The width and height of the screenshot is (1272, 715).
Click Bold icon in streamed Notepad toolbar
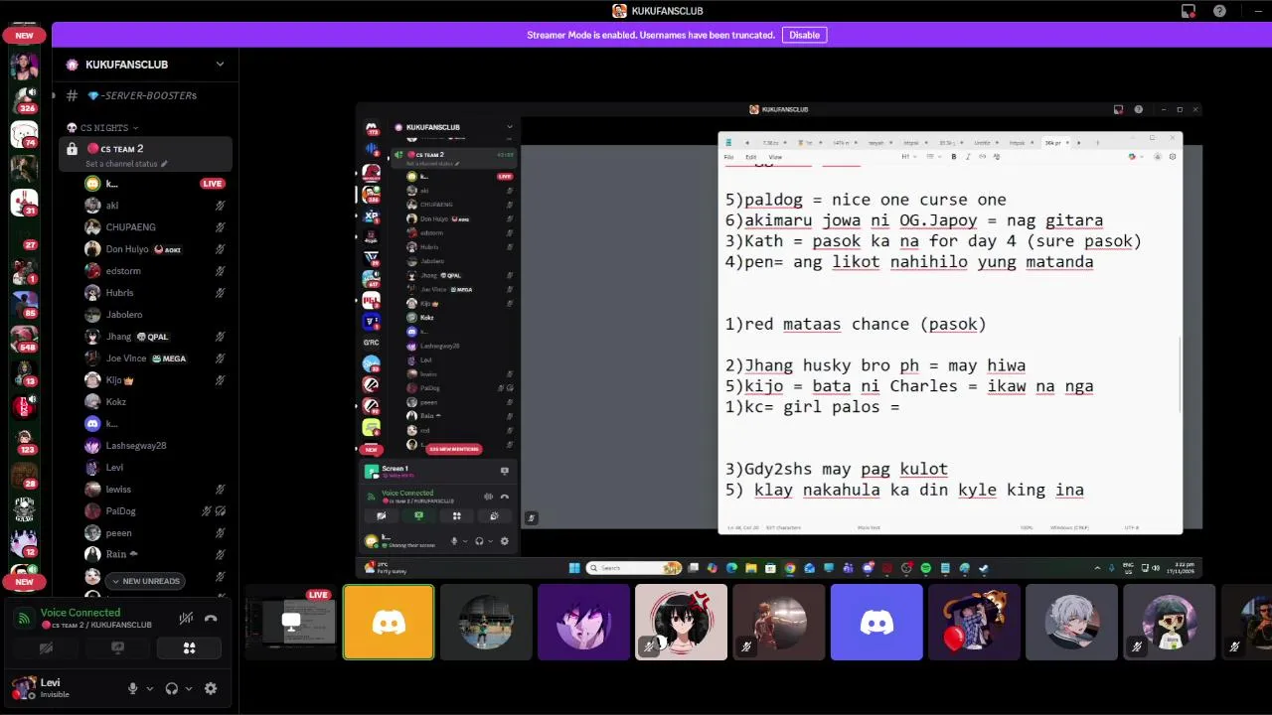point(954,157)
